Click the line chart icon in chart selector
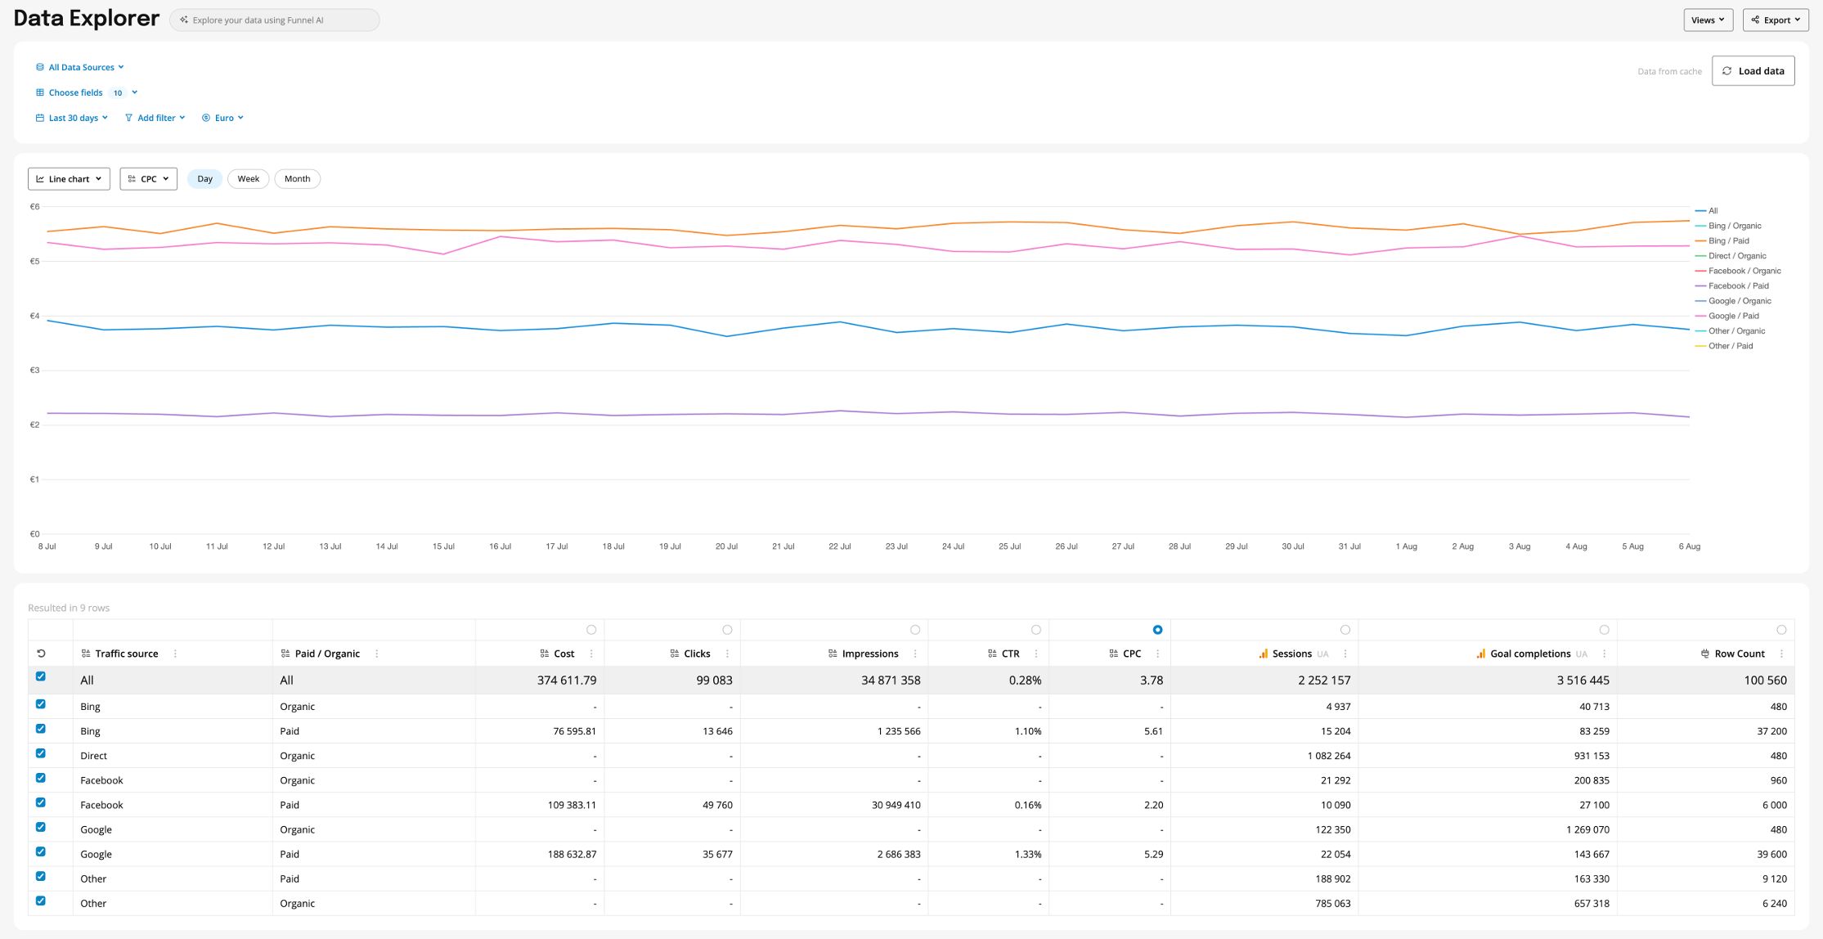 (40, 179)
